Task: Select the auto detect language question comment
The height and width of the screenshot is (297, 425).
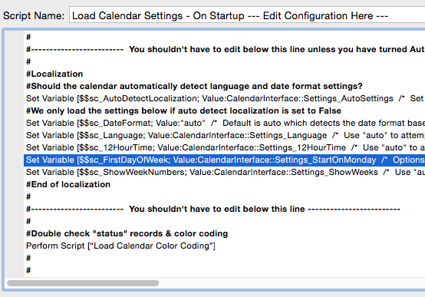Action: [194, 86]
